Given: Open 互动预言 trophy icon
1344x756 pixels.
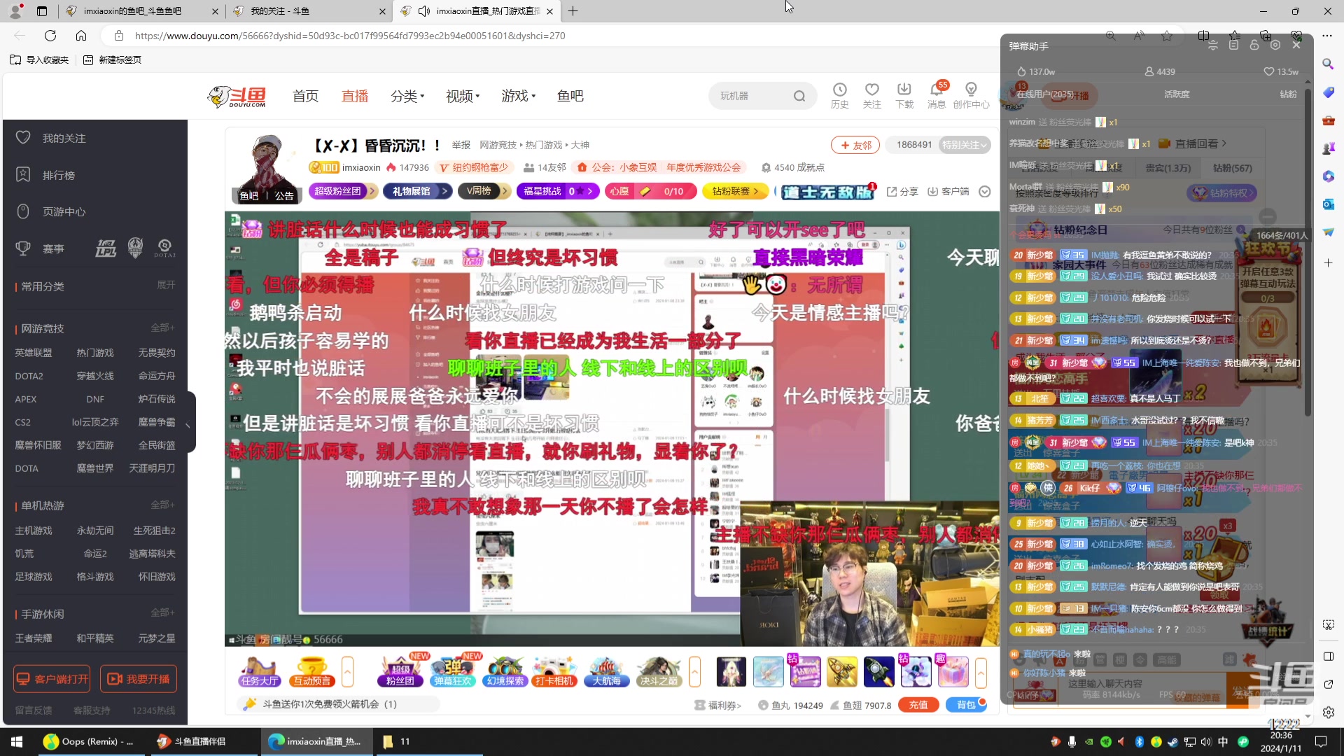Looking at the screenshot, I should click(x=312, y=671).
